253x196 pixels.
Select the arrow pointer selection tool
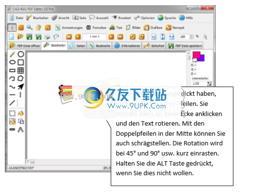[12, 27]
